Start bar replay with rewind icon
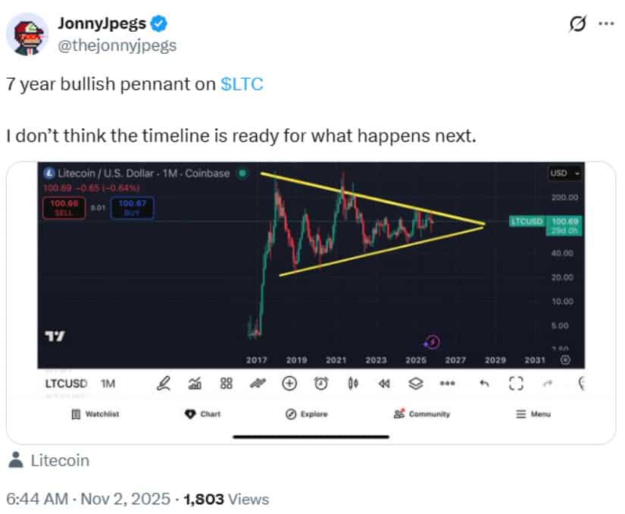The image size is (625, 514). tap(383, 384)
